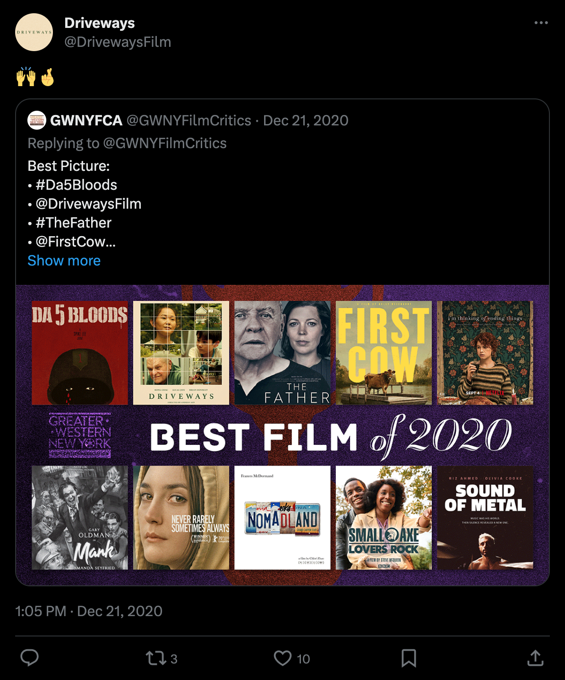Image resolution: width=565 pixels, height=680 pixels.
Task: Click the First Cow poster image
Action: click(384, 353)
